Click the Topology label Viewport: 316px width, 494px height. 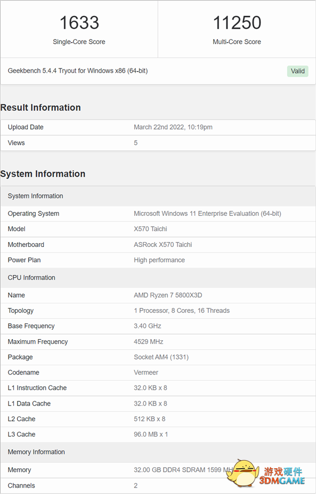point(21,311)
